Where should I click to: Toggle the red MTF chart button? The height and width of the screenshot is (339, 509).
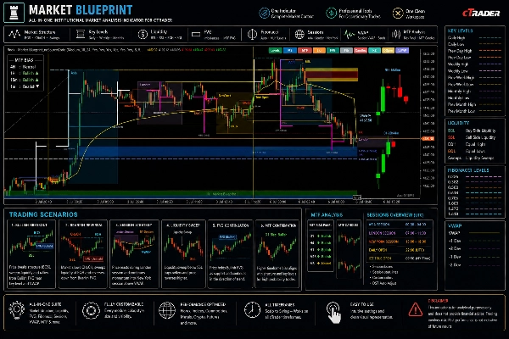[305, 50]
